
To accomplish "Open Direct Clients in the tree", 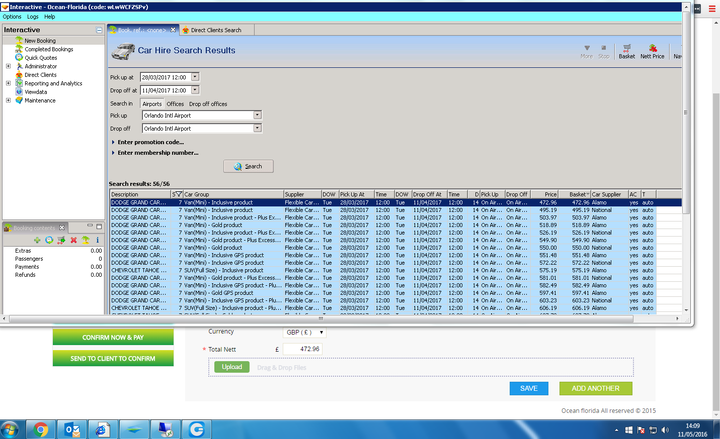I will pos(41,75).
